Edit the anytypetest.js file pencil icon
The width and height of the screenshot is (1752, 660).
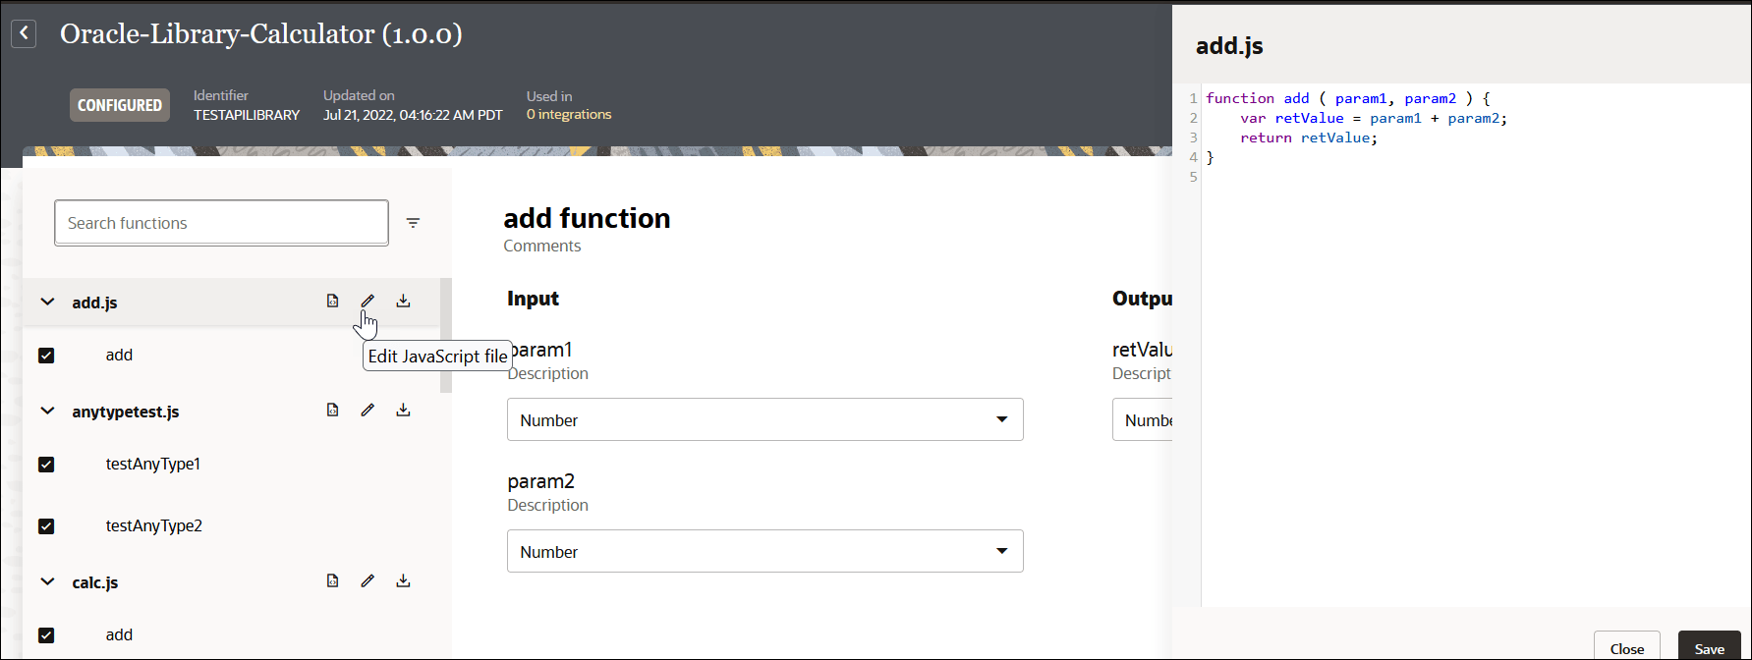point(367,410)
